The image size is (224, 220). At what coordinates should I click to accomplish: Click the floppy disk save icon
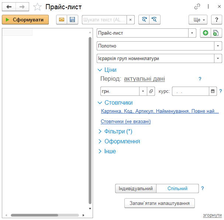coord(72,20)
